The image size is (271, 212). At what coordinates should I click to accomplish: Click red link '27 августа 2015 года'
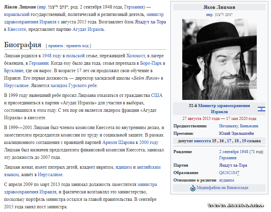pyautogui.click(x=201, y=119)
